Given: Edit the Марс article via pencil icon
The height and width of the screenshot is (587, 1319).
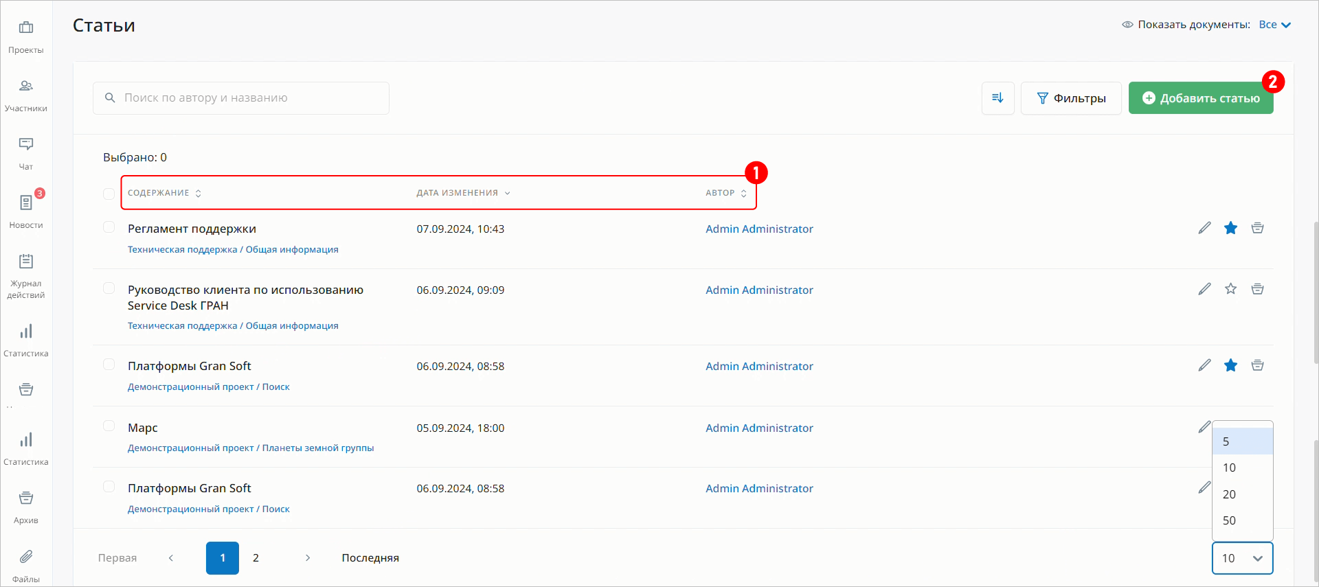Looking at the screenshot, I should point(1204,427).
